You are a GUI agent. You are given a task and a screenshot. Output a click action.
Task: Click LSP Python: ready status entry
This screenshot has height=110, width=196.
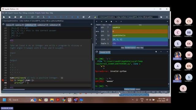[x=105, y=92]
